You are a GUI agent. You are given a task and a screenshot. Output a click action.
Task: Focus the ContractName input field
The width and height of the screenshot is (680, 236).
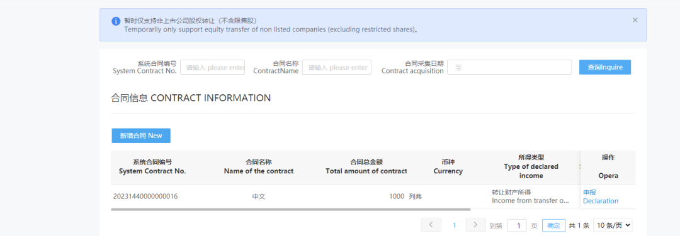click(337, 67)
